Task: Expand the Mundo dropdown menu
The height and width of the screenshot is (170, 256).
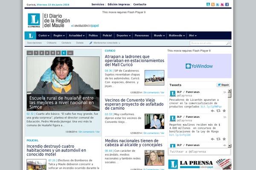Action: 159,35
